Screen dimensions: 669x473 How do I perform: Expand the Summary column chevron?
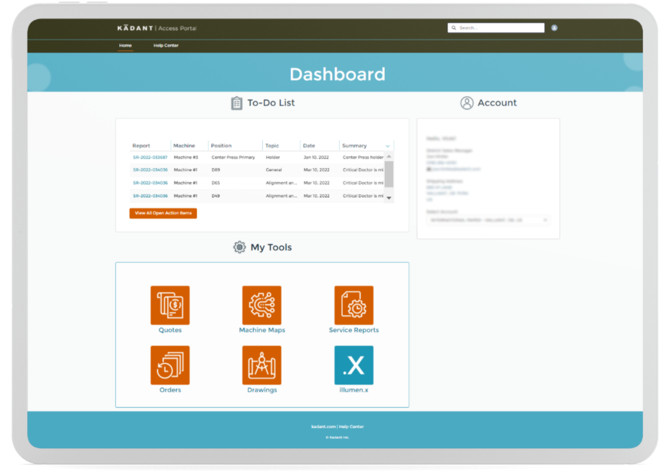click(x=388, y=146)
